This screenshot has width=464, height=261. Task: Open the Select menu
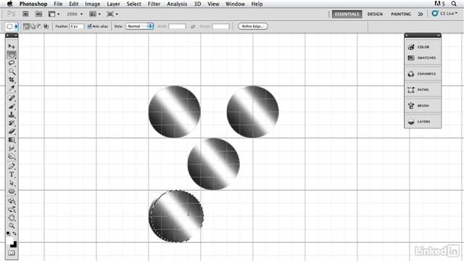133,4
